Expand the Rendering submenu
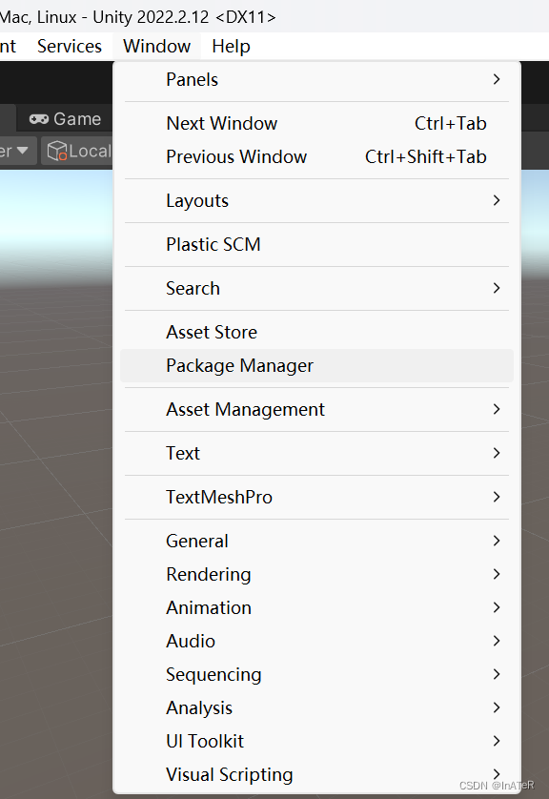This screenshot has height=799, width=549. [x=495, y=574]
